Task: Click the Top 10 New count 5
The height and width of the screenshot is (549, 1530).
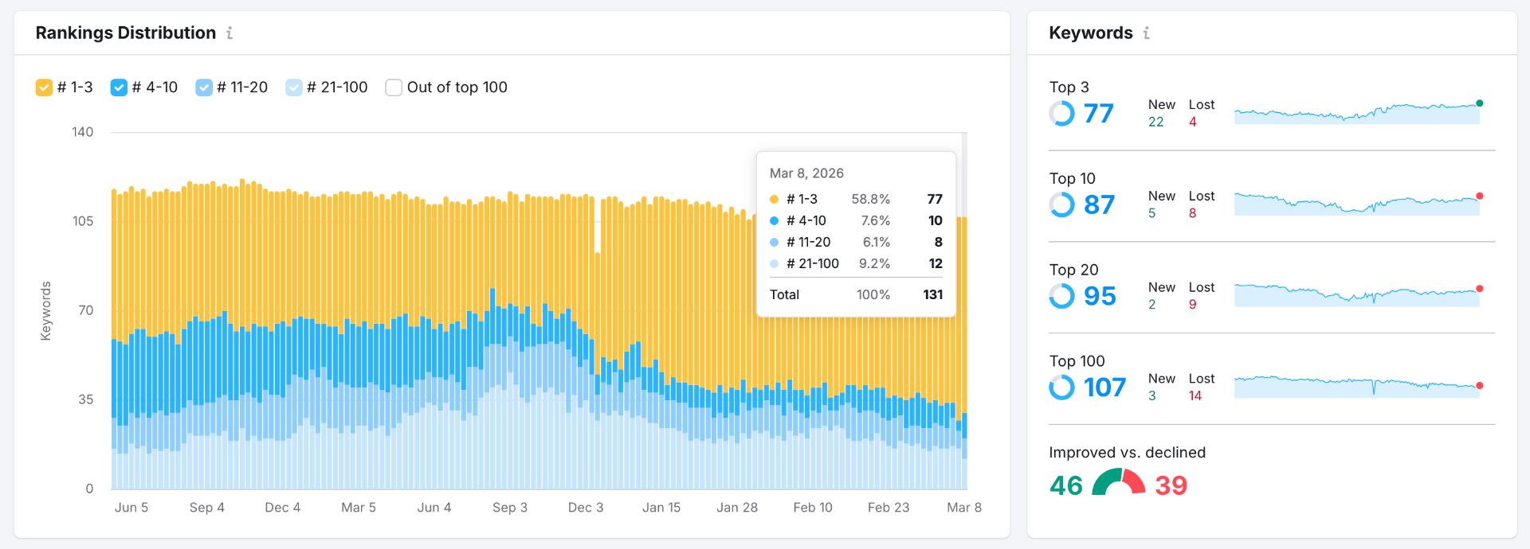Action: [x=1152, y=213]
